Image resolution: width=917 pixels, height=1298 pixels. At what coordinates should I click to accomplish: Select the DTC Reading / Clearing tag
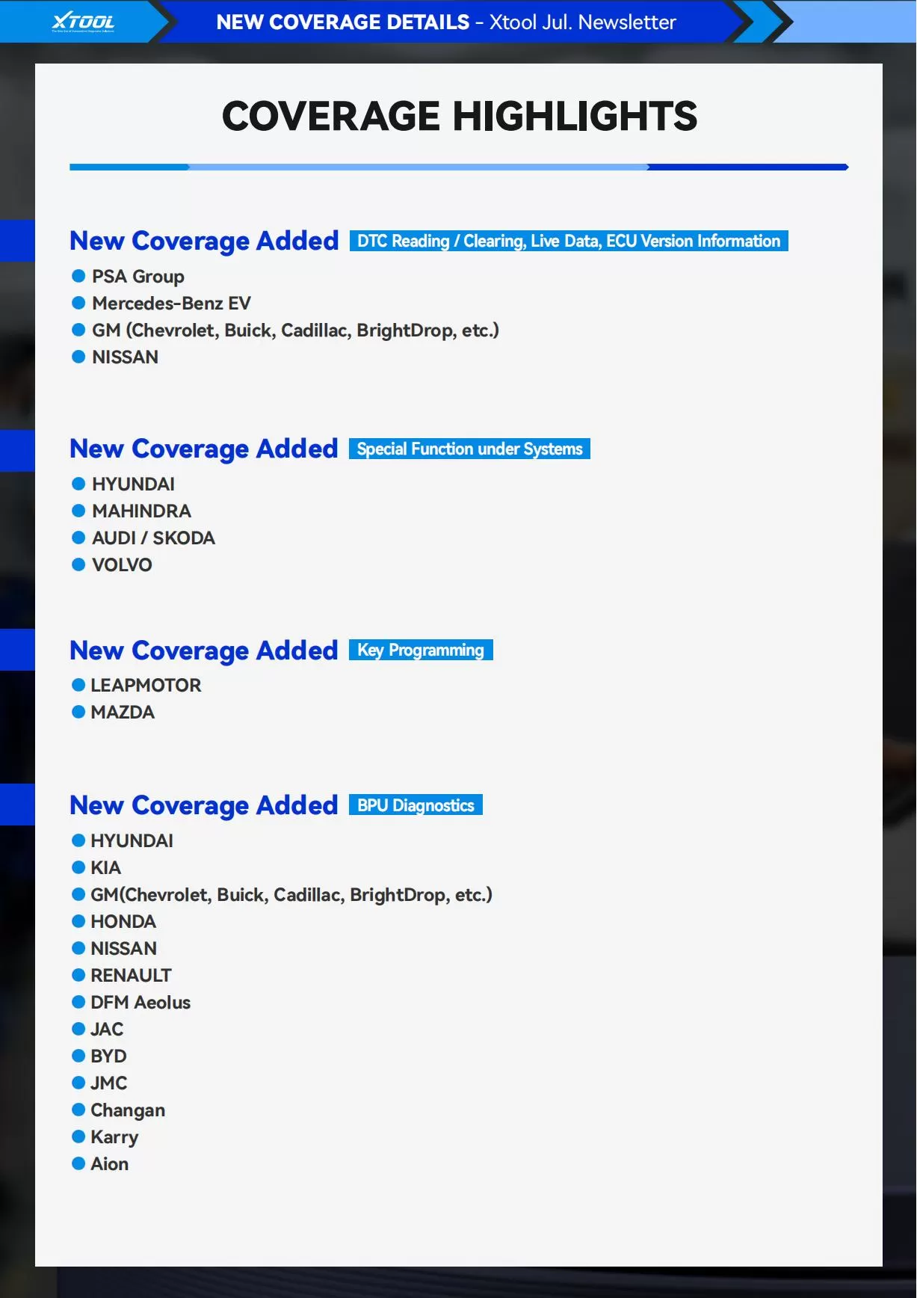[568, 241]
